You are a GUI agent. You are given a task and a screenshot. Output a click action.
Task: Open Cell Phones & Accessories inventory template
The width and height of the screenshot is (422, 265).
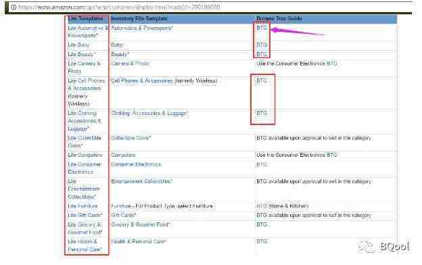[x=142, y=80]
